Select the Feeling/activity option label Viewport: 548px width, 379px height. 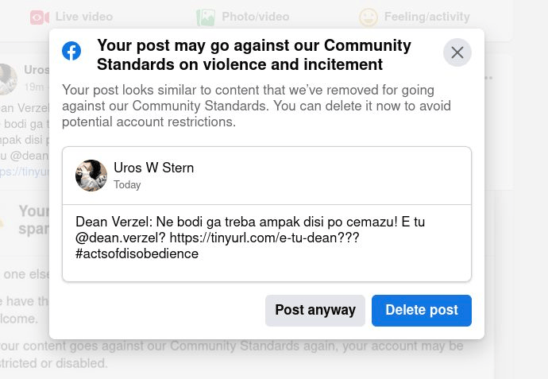pyautogui.click(x=426, y=17)
